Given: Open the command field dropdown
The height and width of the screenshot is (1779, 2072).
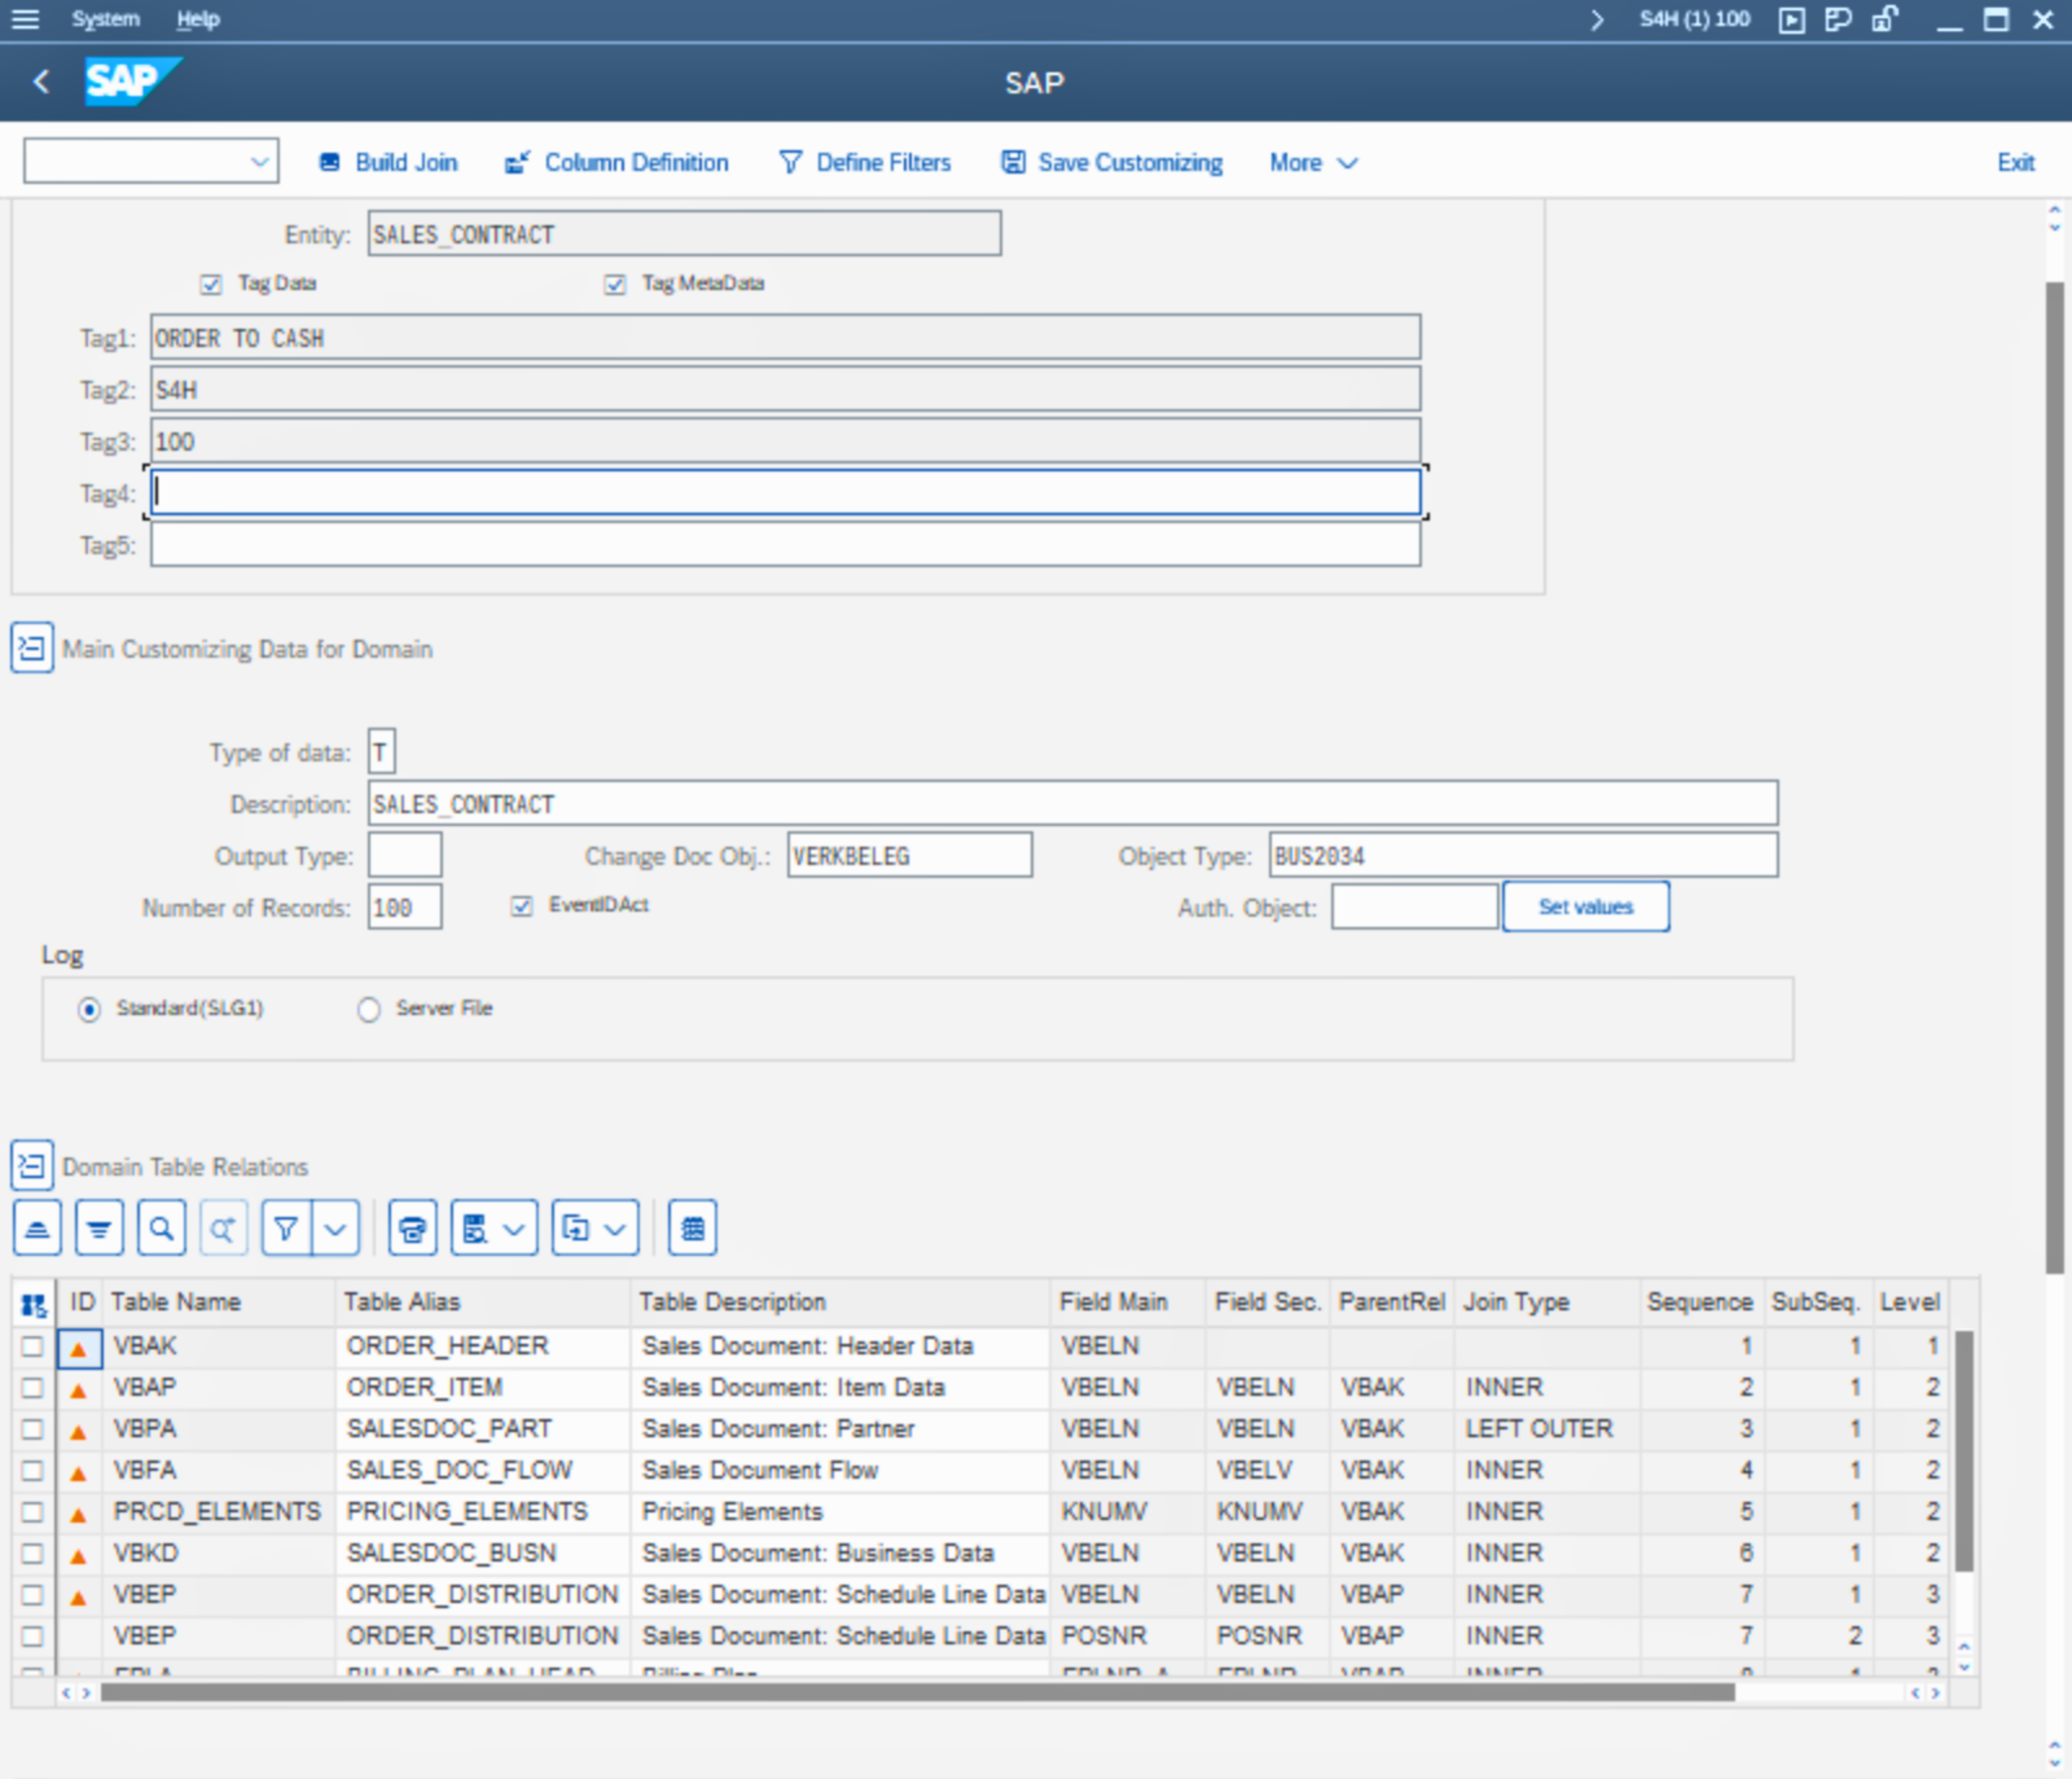Looking at the screenshot, I should (260, 162).
